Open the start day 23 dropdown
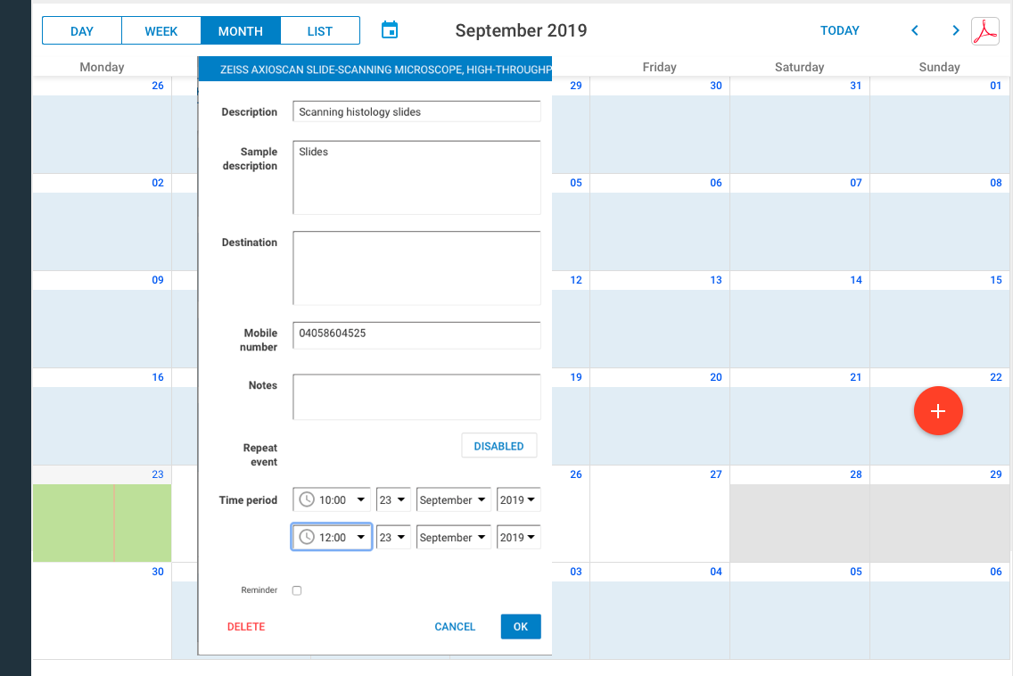 tap(392, 499)
